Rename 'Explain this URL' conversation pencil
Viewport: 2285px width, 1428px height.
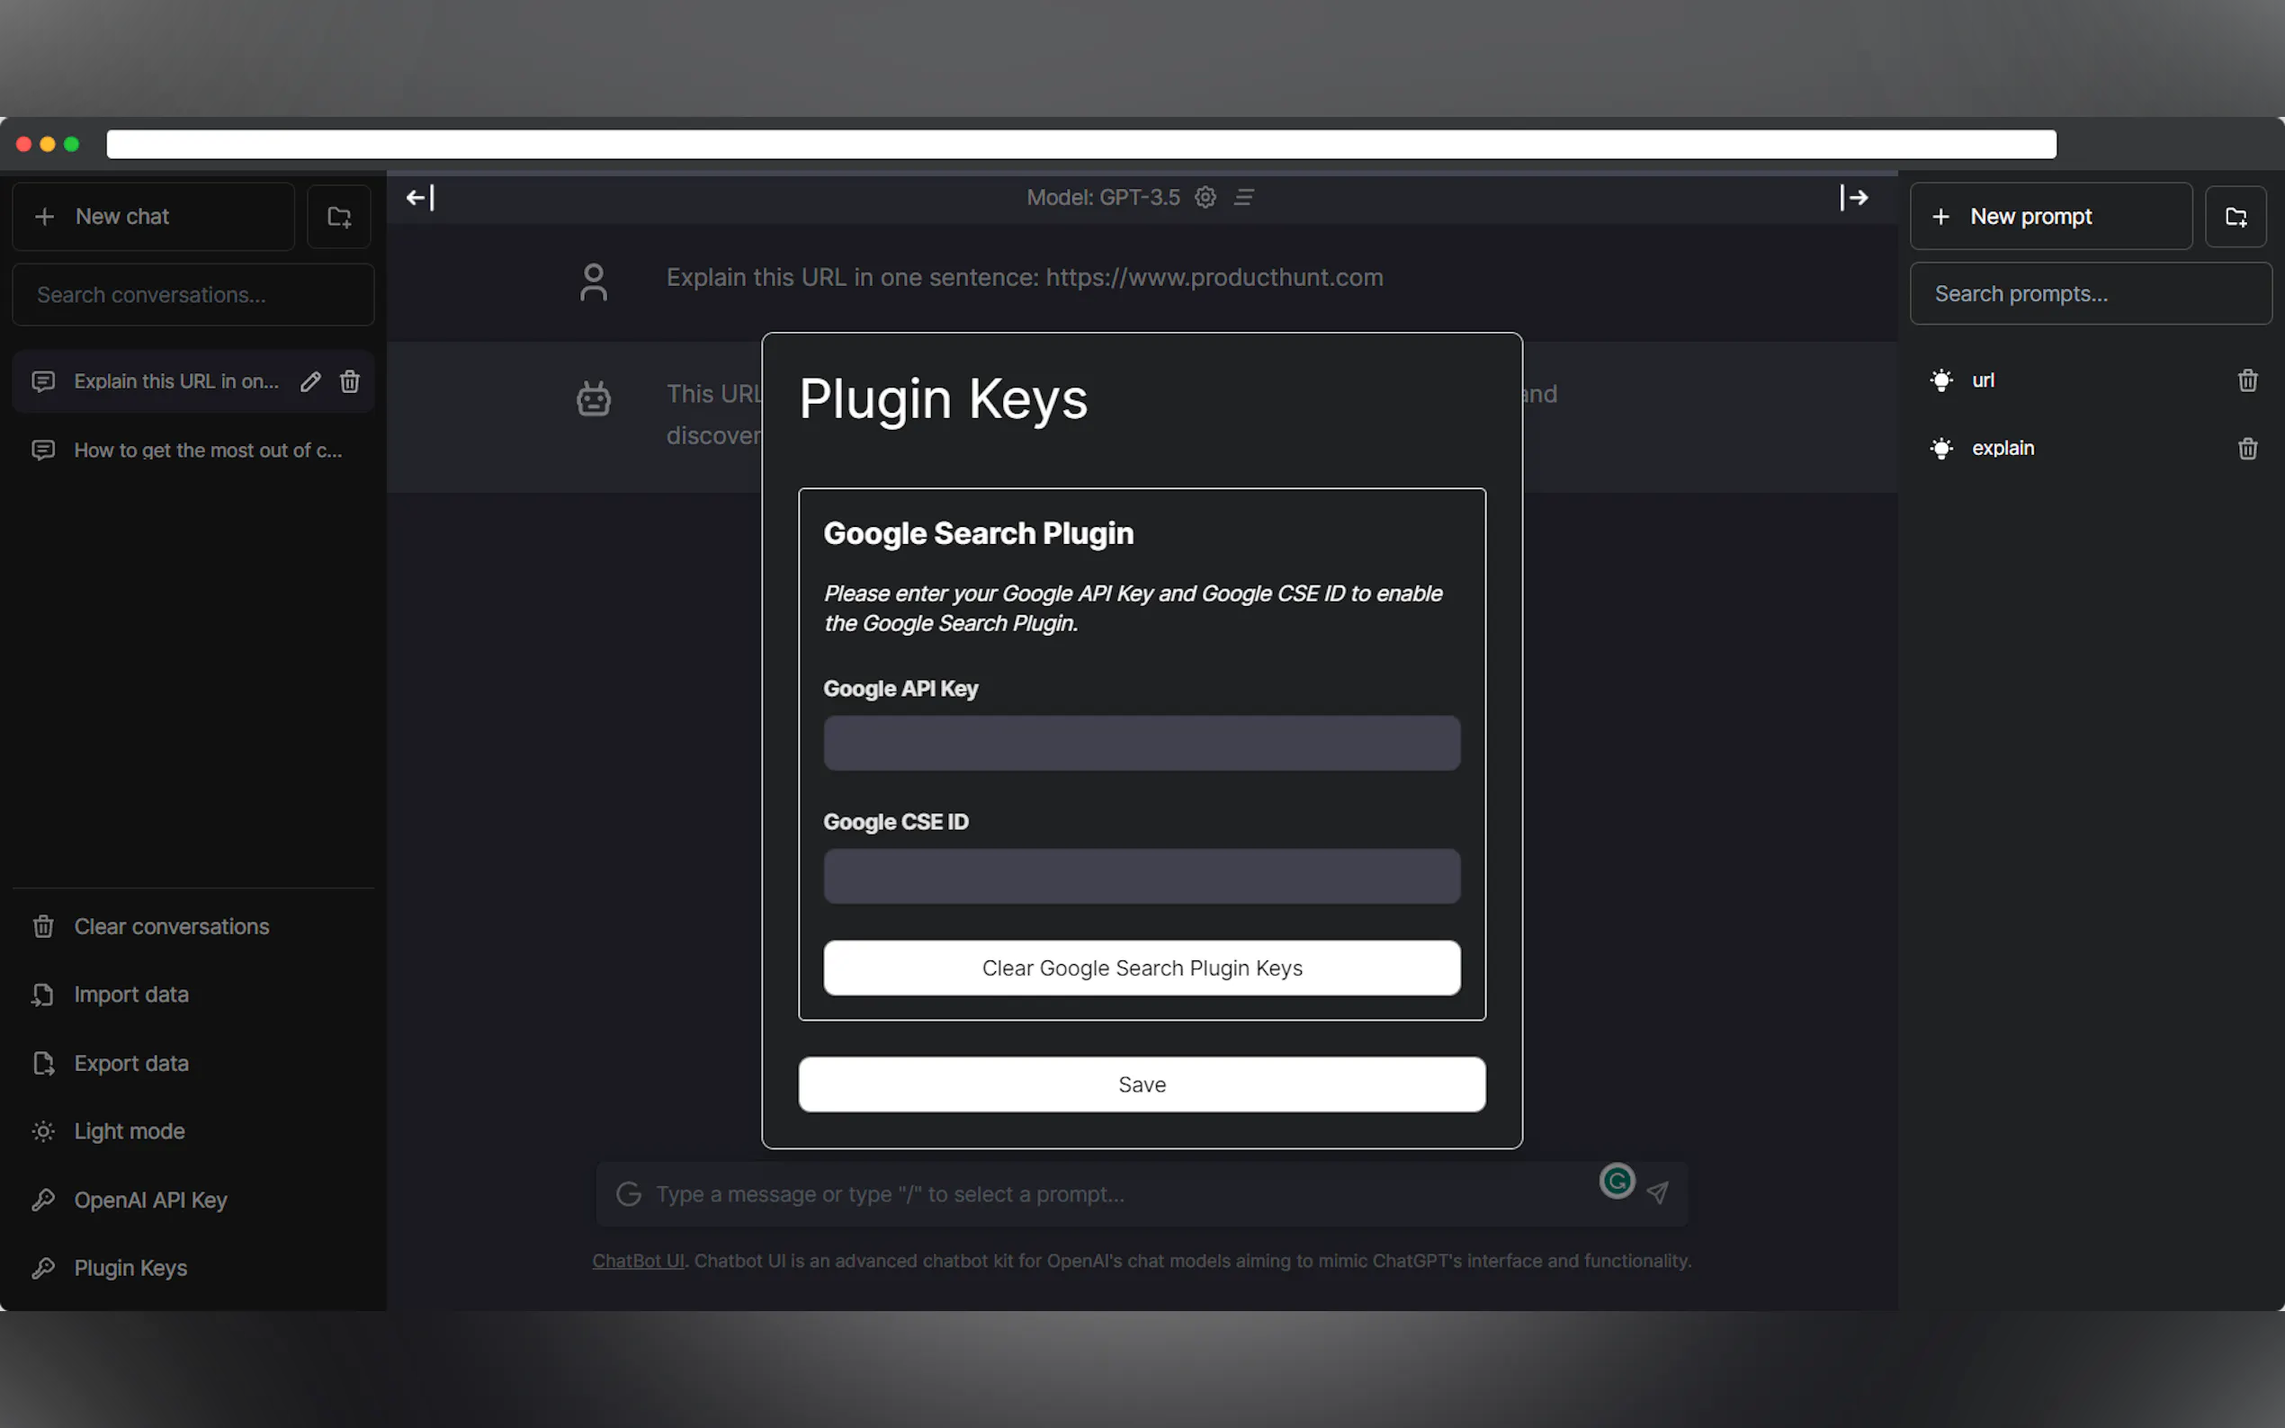(310, 381)
